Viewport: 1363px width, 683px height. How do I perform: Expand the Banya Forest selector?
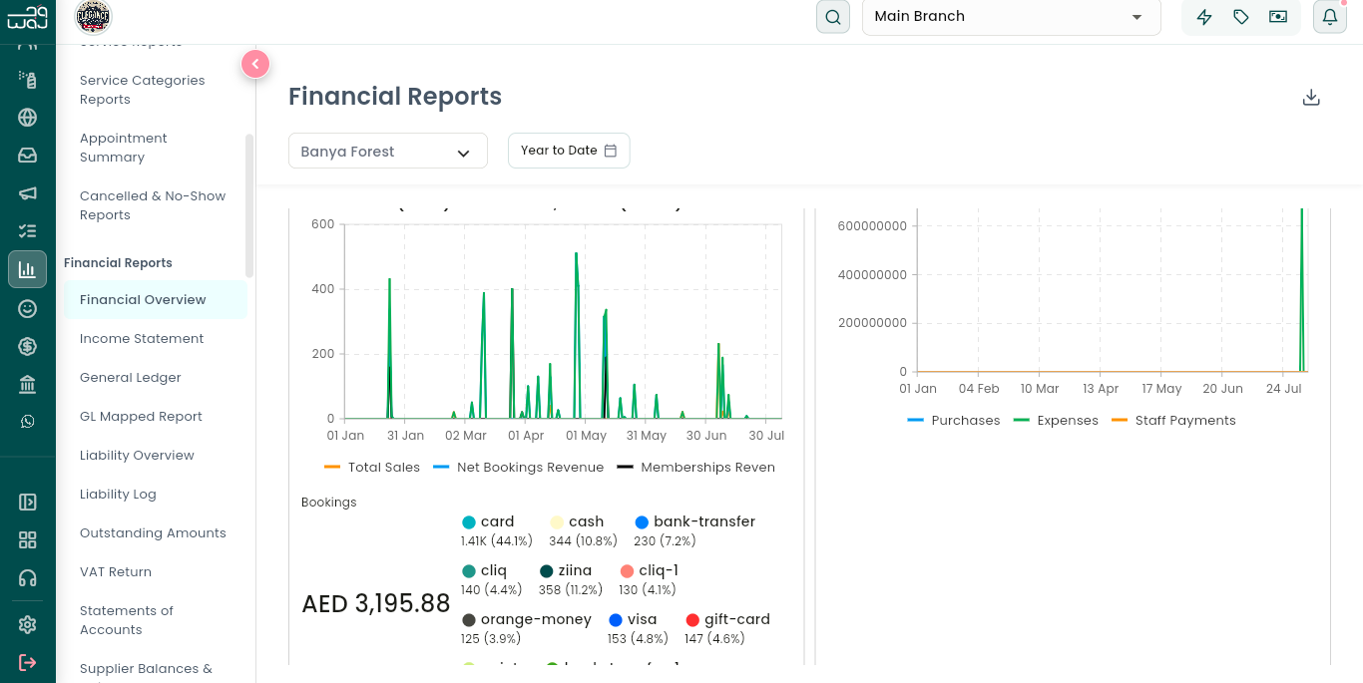[x=388, y=152]
